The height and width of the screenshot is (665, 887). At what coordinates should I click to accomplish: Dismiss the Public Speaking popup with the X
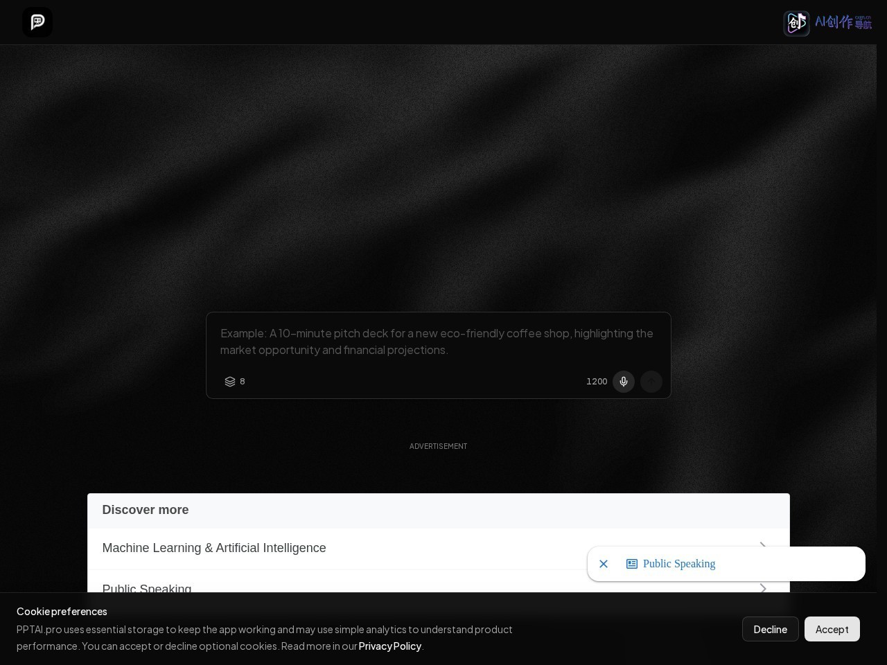[x=604, y=564]
